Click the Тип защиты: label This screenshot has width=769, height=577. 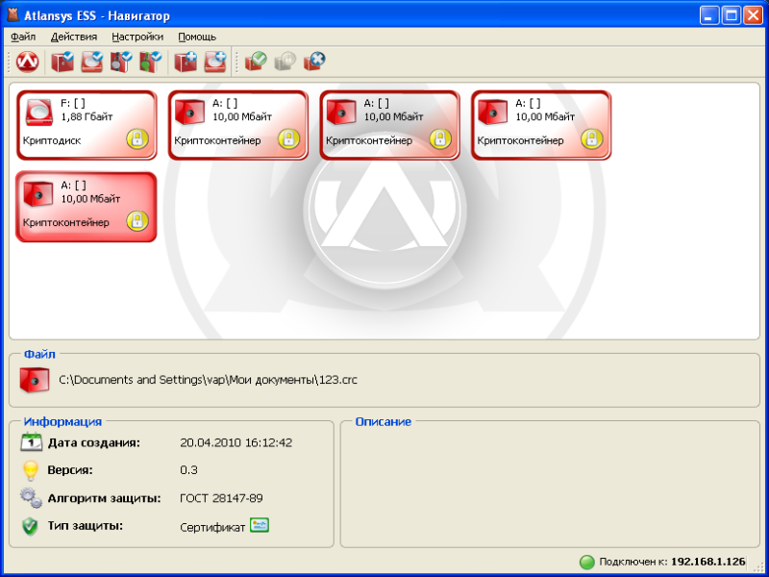[86, 526]
